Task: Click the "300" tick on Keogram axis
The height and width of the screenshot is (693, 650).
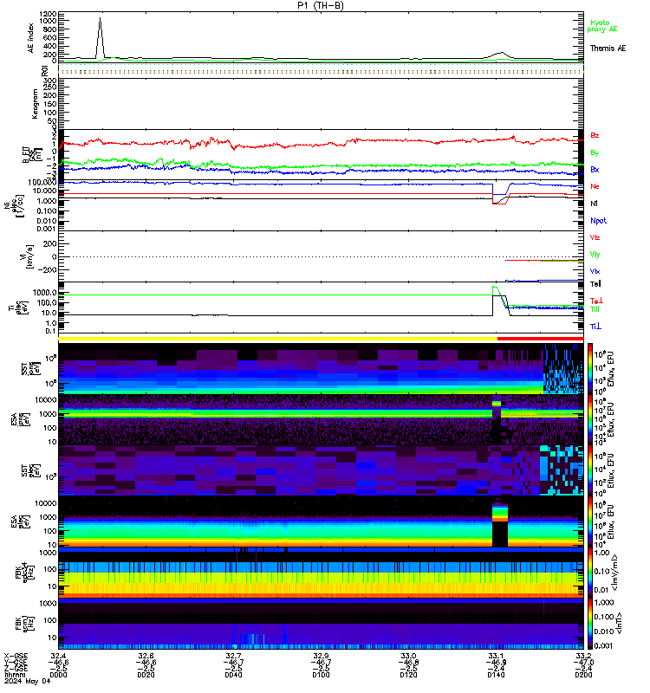Action: point(50,81)
